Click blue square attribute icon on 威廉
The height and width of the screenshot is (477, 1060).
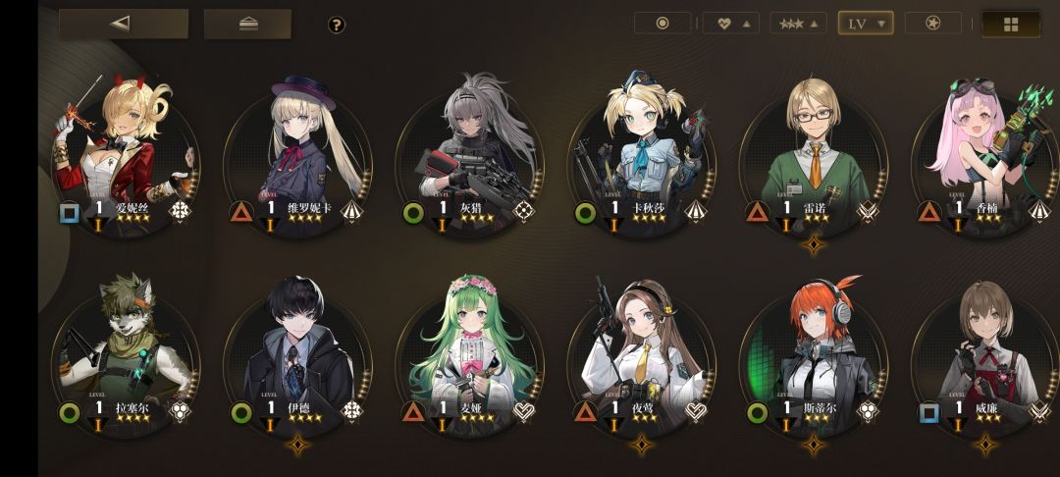pos(929,412)
